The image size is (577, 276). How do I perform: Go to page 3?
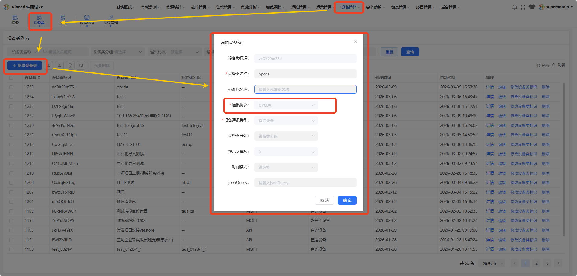[x=547, y=263]
